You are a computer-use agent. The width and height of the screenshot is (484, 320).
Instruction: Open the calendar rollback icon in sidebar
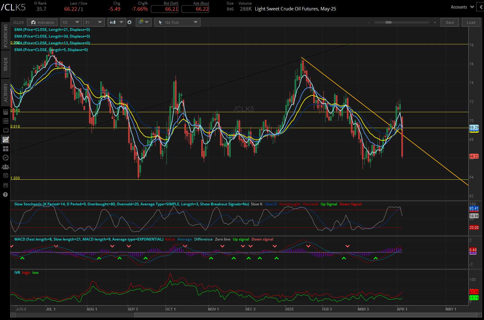tap(5, 176)
